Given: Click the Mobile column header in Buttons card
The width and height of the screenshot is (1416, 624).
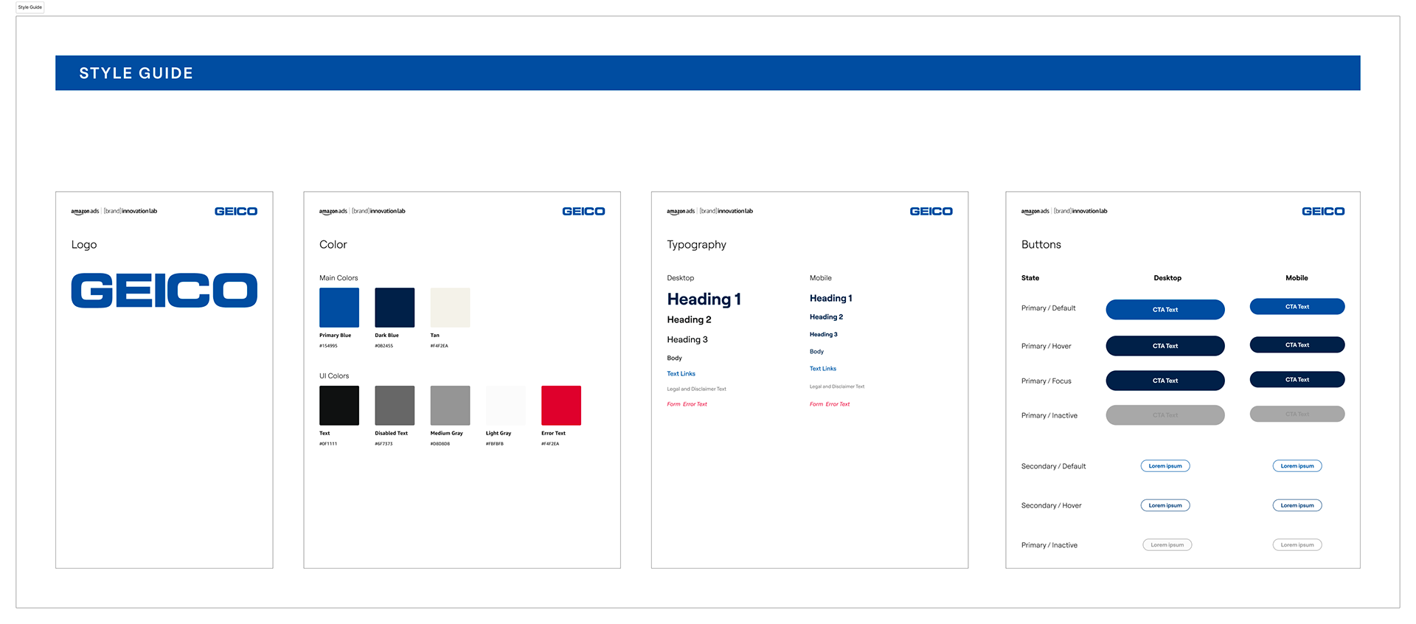Looking at the screenshot, I should tap(1297, 278).
